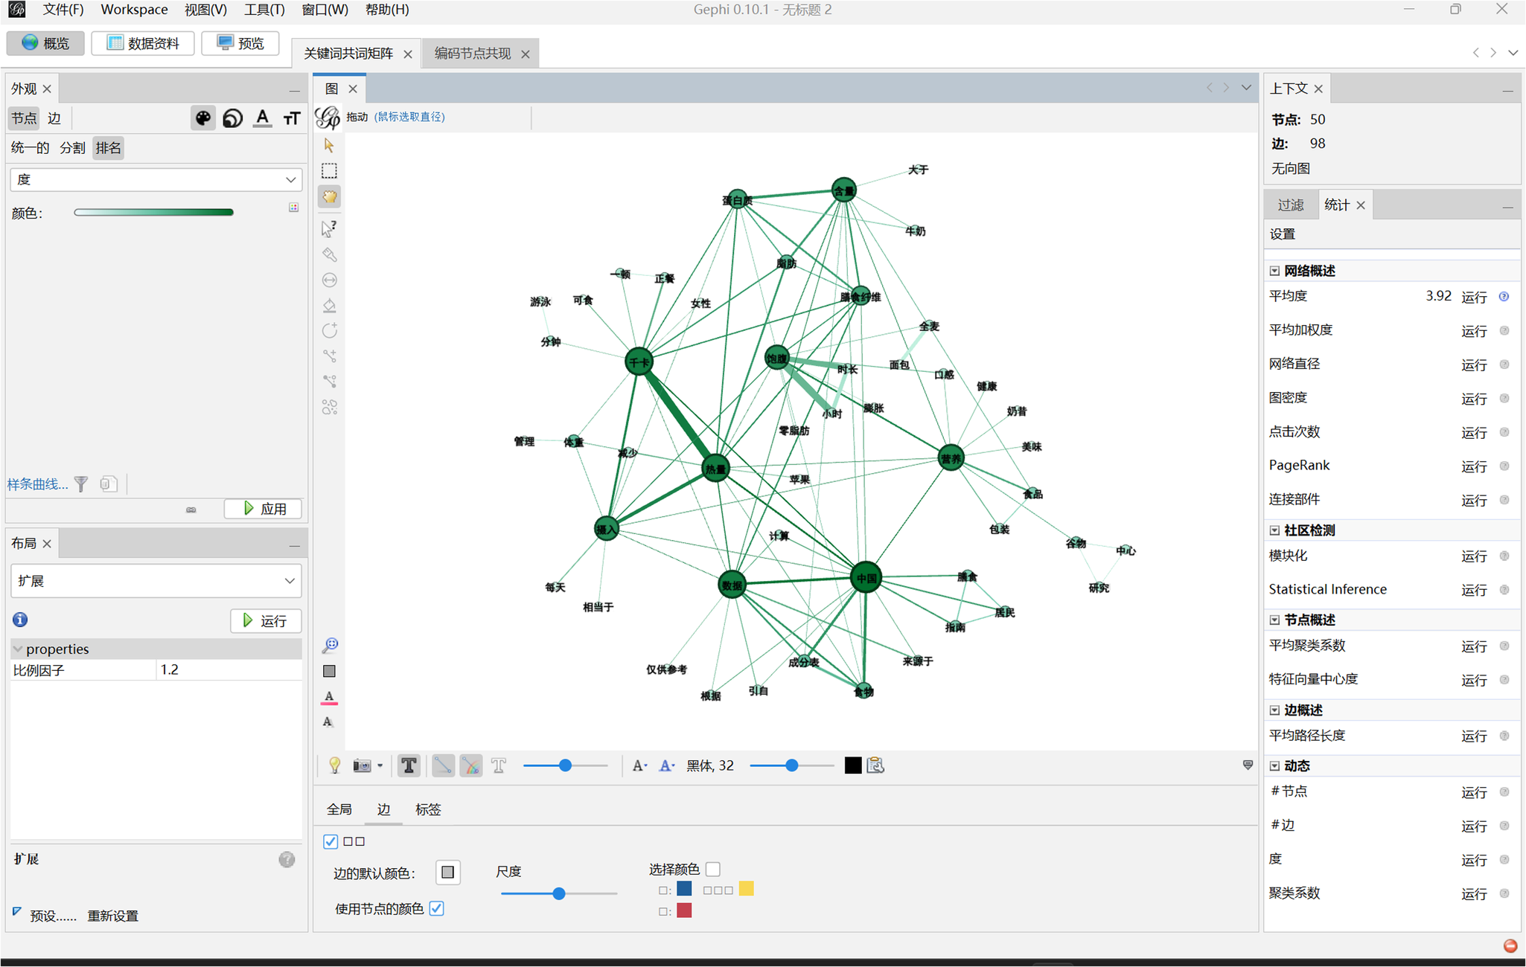
Task: Click the screenshot camera icon
Action: (362, 765)
